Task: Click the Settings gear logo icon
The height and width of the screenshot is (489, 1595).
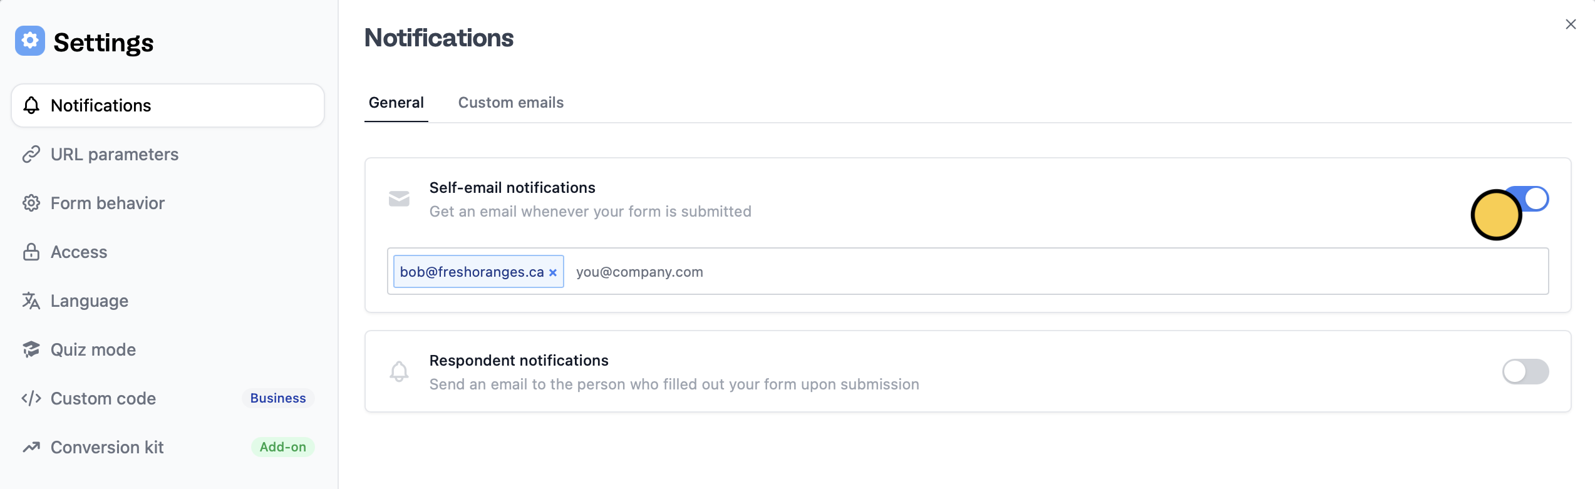Action: pos(30,41)
